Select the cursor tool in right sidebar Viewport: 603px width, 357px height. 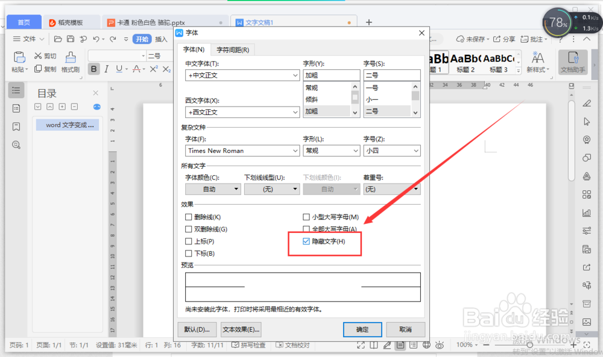click(x=586, y=122)
